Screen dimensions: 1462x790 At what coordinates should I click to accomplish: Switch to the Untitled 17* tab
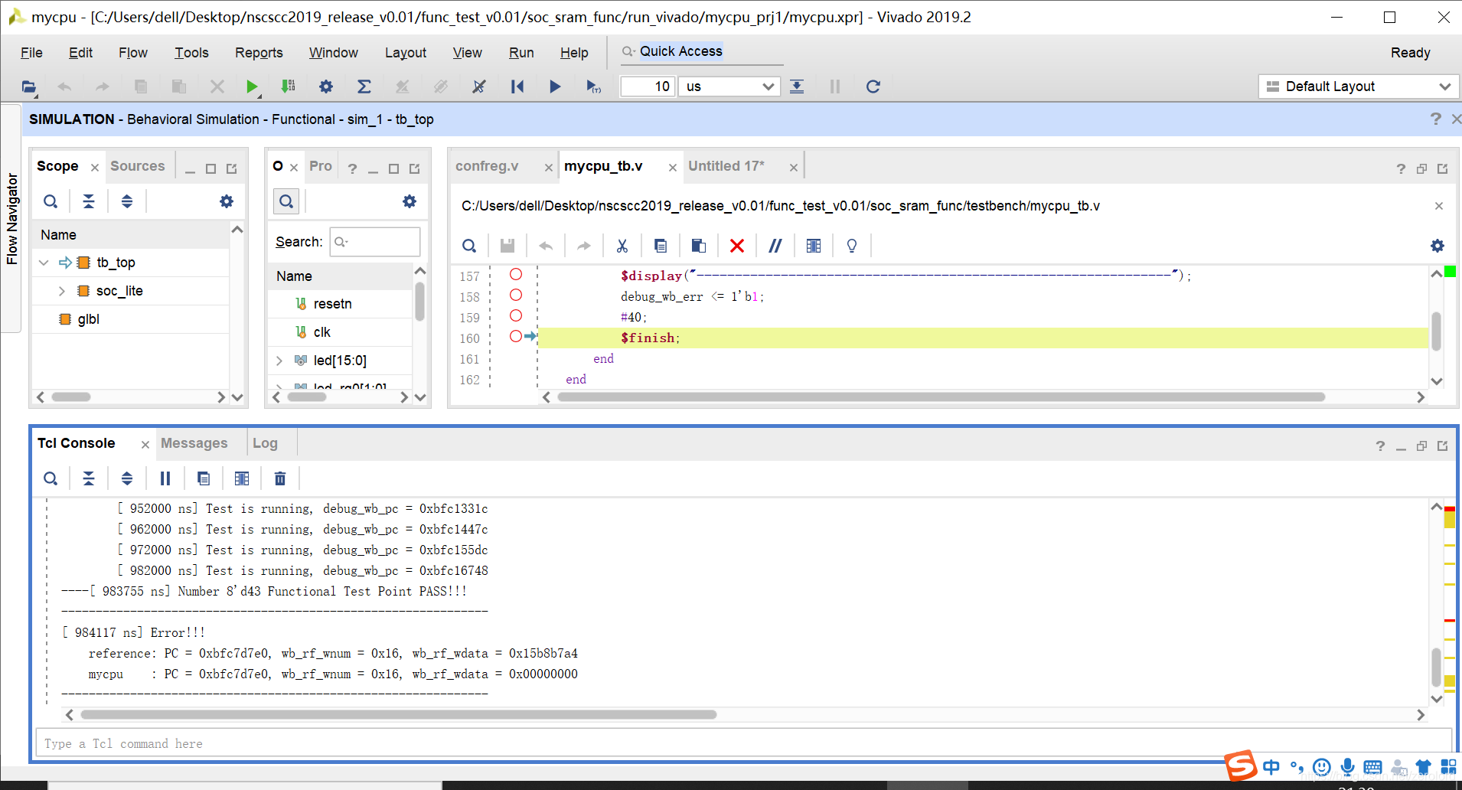point(726,166)
